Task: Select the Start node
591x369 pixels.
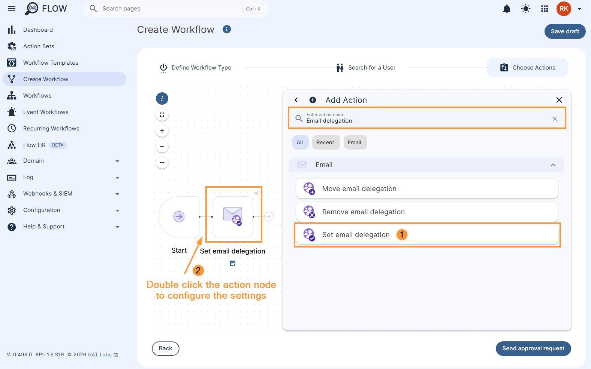Action: point(179,216)
